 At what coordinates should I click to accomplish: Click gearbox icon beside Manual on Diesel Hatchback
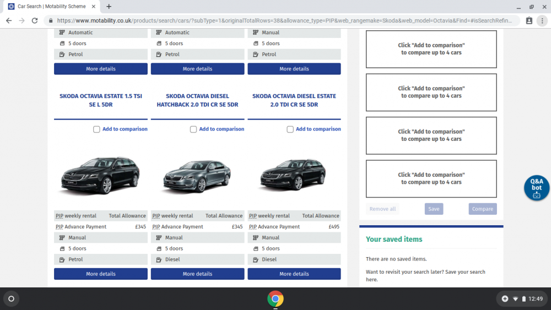159,238
